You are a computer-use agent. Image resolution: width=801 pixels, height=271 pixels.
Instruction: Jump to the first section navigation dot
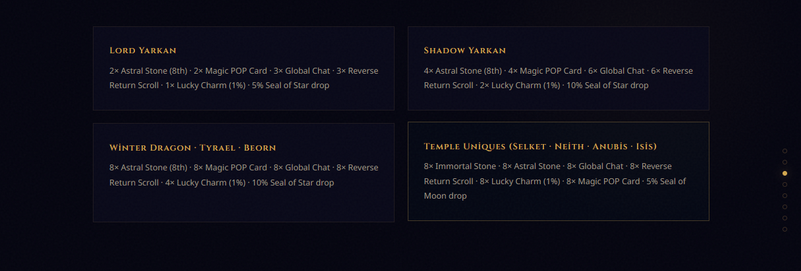pos(785,151)
